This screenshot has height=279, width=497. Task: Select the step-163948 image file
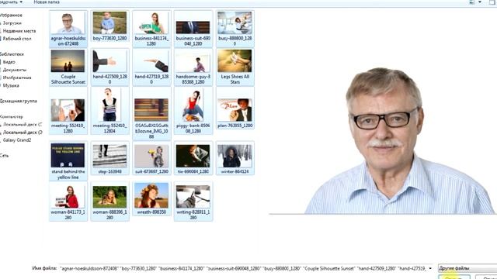[x=109, y=158]
